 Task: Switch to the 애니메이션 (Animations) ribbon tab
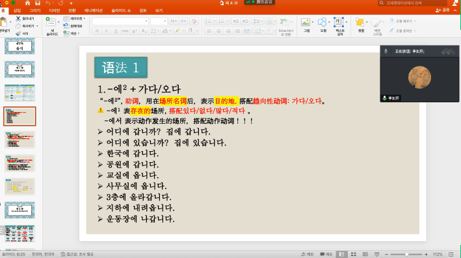94,10
